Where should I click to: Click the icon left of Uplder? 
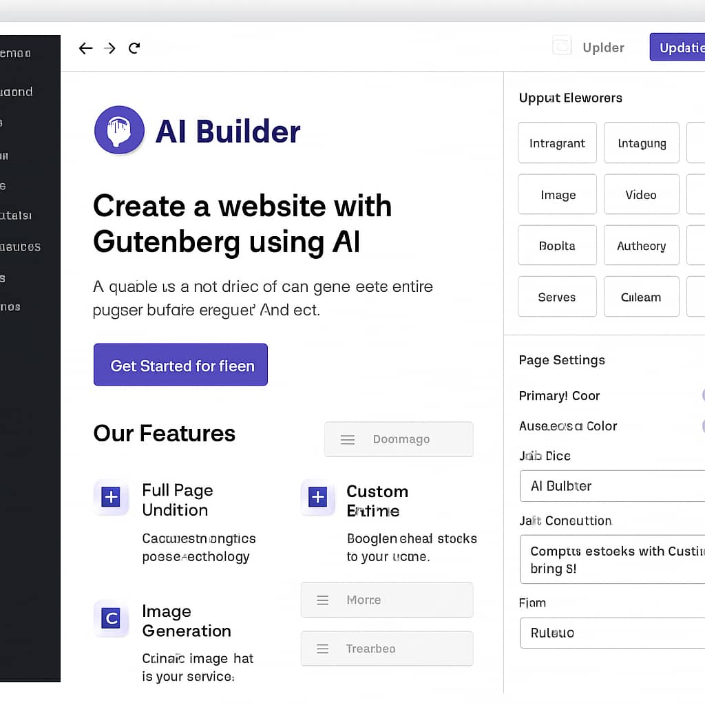[562, 46]
